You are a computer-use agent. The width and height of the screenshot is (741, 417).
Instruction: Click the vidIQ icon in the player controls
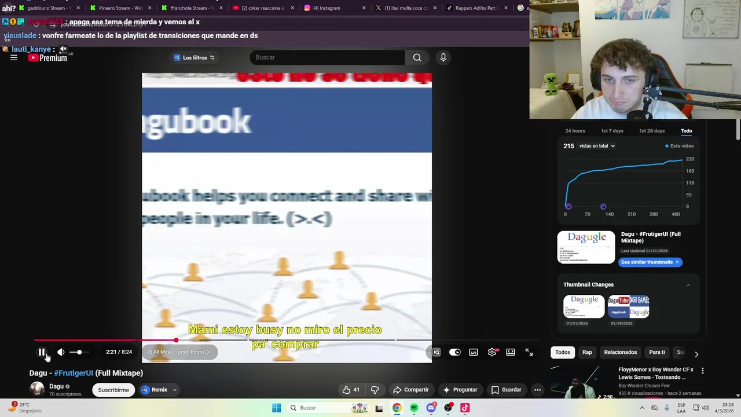436,352
